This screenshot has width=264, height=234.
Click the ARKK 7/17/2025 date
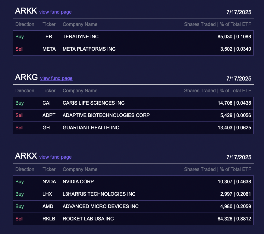239,12
